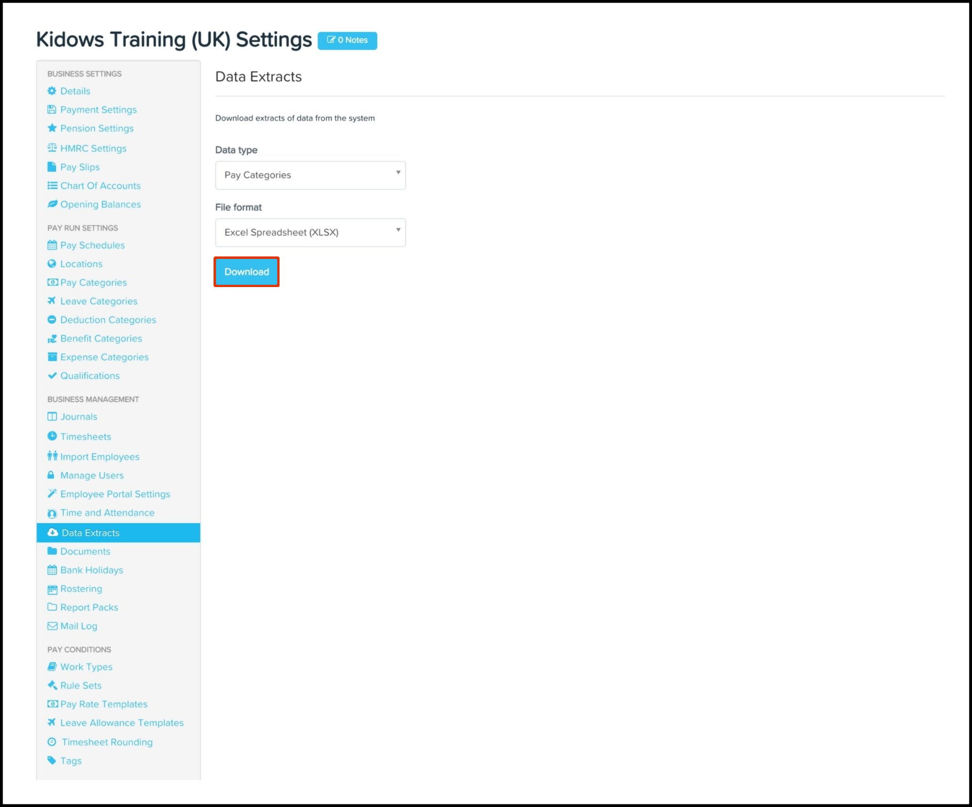Click the HMRC Settings scales icon
Screen dimensions: 972x807
pos(52,148)
